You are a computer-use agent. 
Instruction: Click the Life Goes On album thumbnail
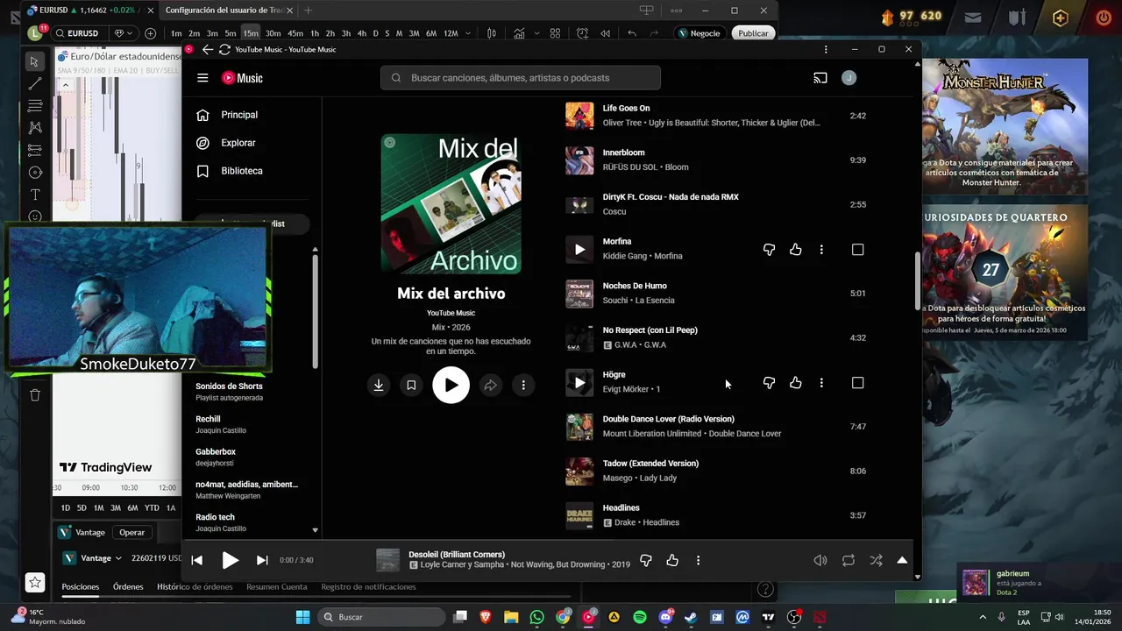(x=579, y=116)
